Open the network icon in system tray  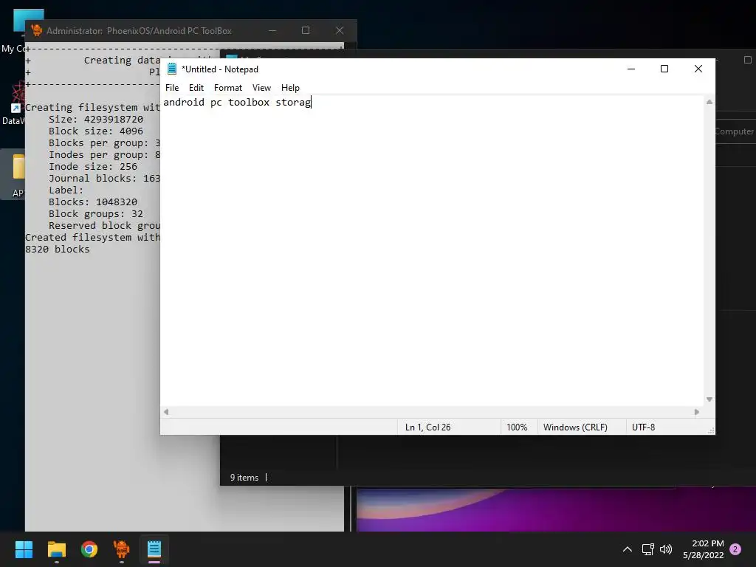tap(647, 549)
